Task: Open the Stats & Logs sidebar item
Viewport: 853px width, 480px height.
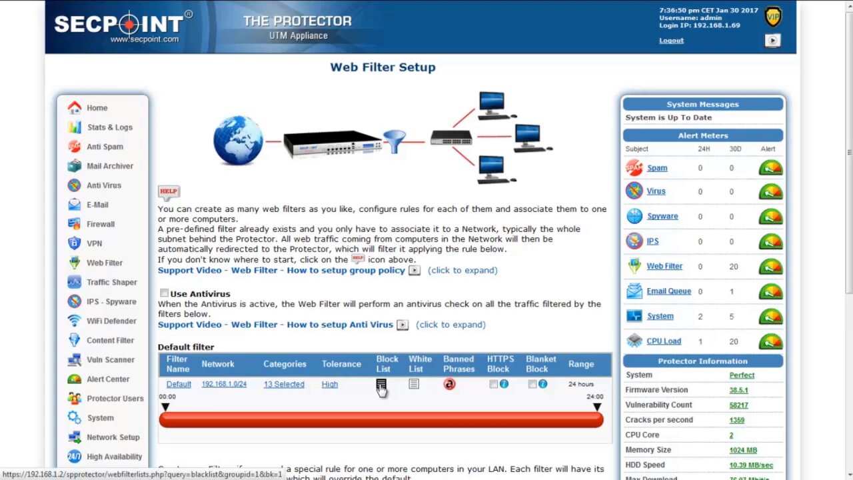Action: coord(110,127)
